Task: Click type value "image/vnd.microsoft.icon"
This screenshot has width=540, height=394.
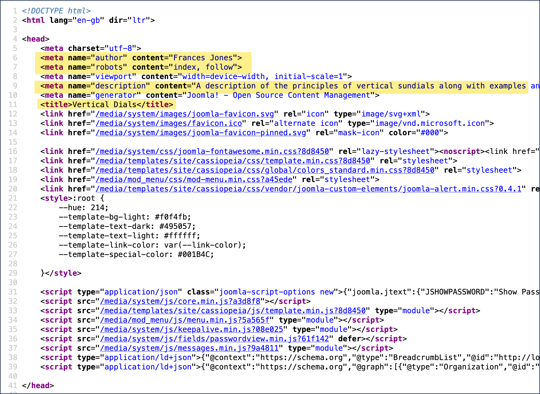Action: (x=430, y=123)
